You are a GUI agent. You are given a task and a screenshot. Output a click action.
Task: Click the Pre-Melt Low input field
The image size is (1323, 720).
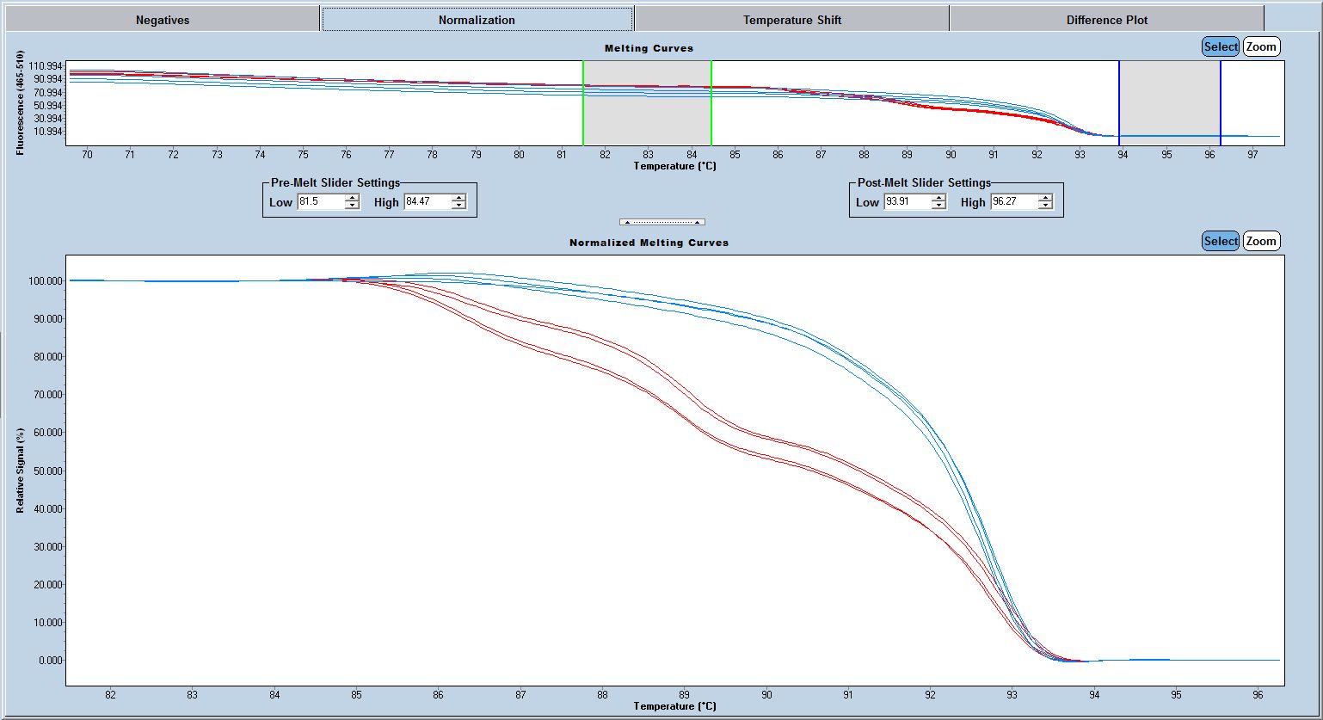pyautogui.click(x=320, y=202)
